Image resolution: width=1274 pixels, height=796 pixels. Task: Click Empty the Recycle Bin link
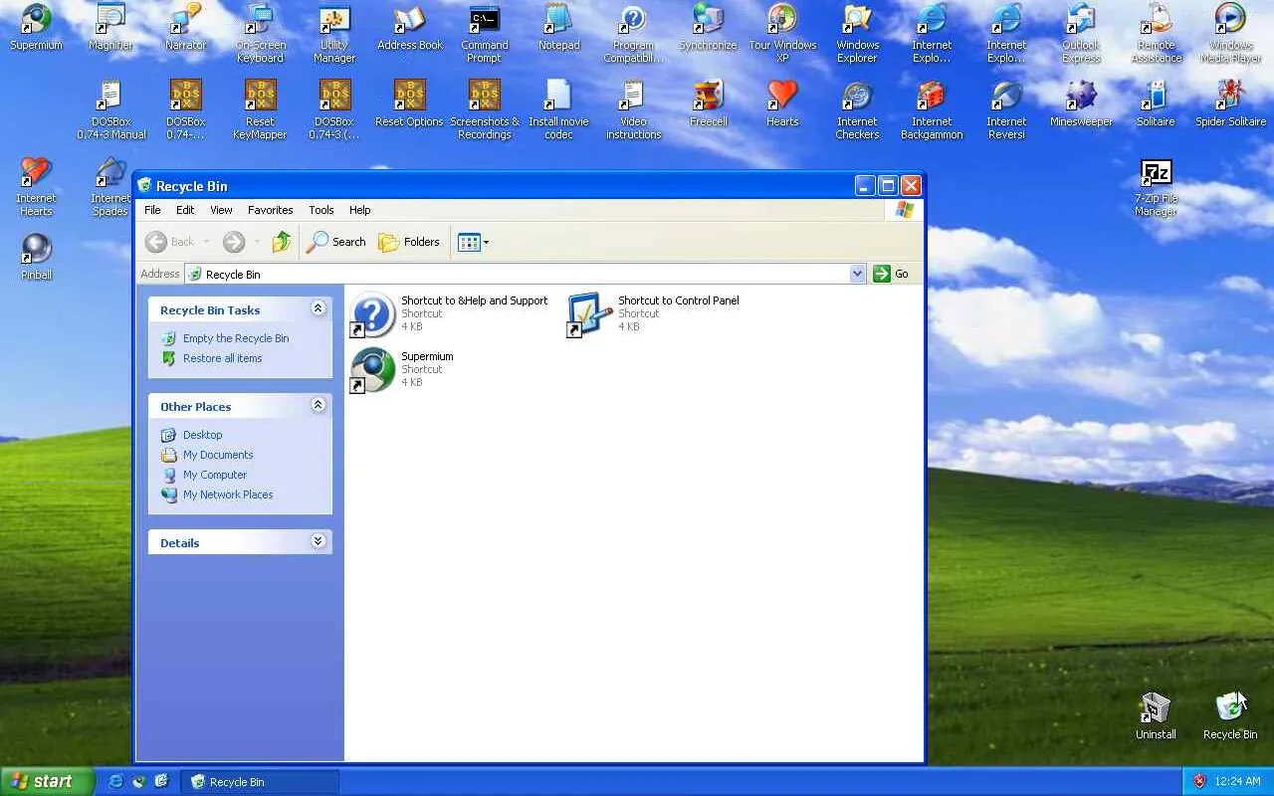coord(236,338)
